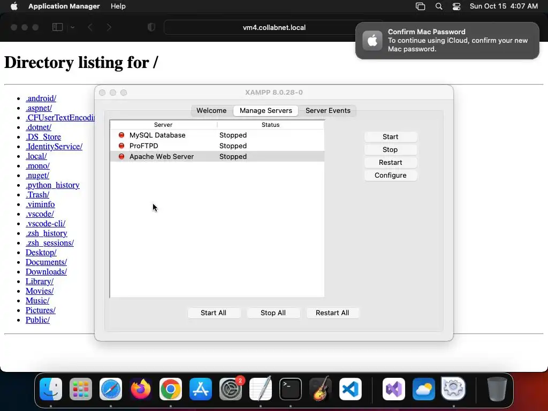
Task: Open the sidebar dropdown chevron in Safari
Action: [x=72, y=27]
